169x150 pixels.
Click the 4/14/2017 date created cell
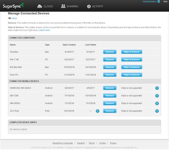[x=69, y=52]
